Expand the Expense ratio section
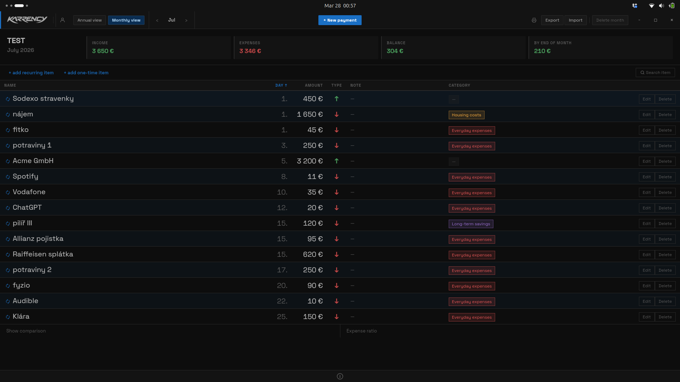680x382 pixels. point(361,331)
